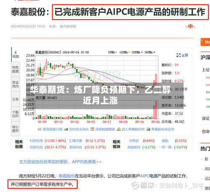This screenshot has height=192, width=210.
Task: Open related stock 同星科技
Action: pyautogui.click(x=36, y=147)
